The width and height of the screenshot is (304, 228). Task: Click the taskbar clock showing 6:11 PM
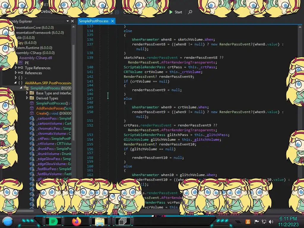[x=288, y=219]
